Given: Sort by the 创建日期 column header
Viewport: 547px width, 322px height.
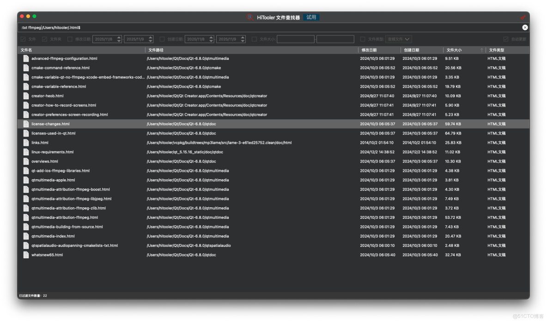Looking at the screenshot, I should pos(422,50).
